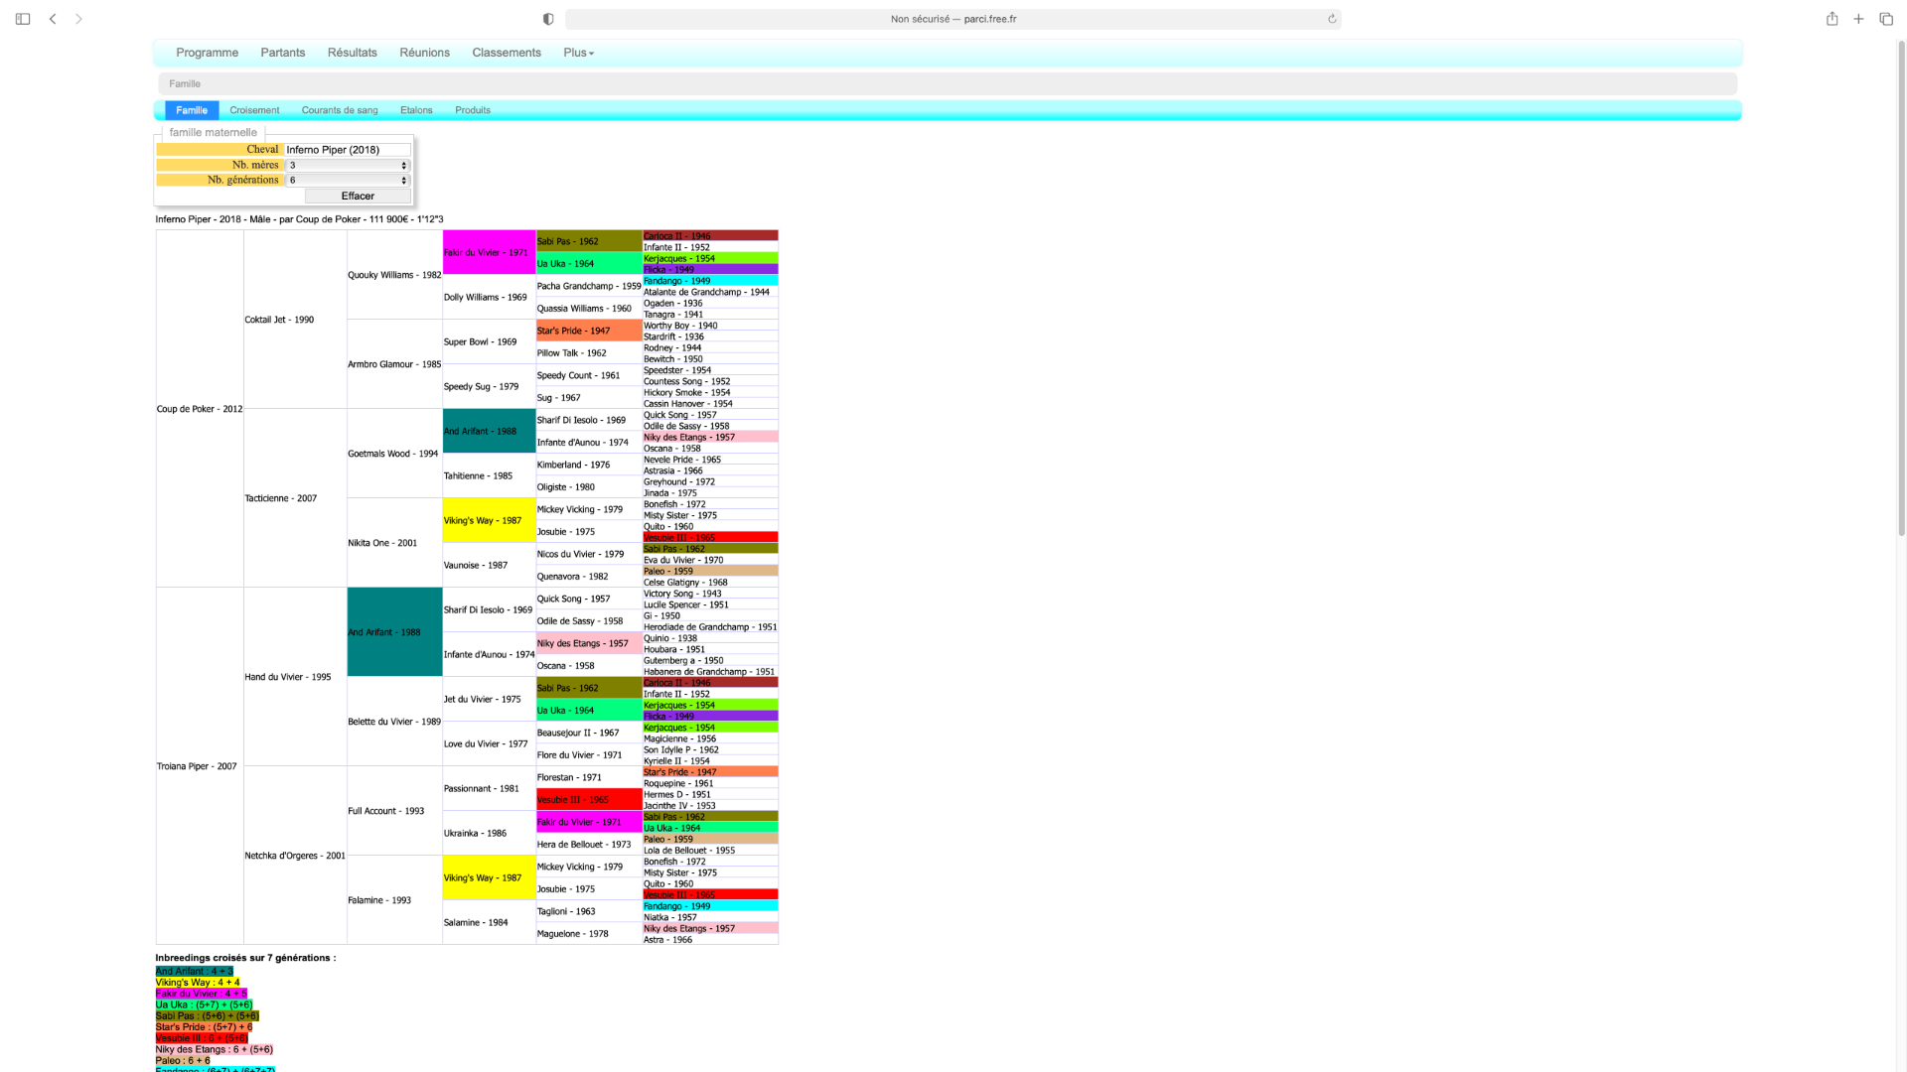Select the Famille tab

click(x=192, y=110)
